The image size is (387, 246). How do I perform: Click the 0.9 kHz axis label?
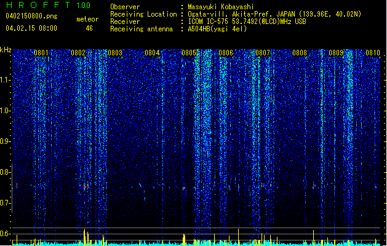point(5,141)
